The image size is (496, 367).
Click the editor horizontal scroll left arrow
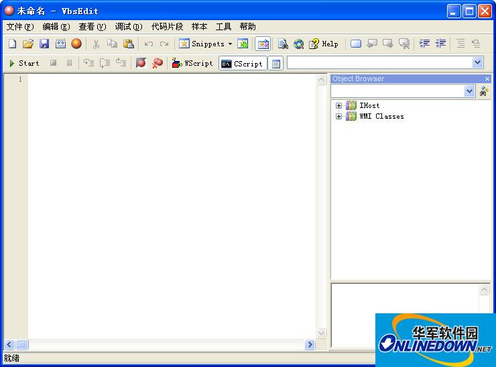[x=10, y=344]
